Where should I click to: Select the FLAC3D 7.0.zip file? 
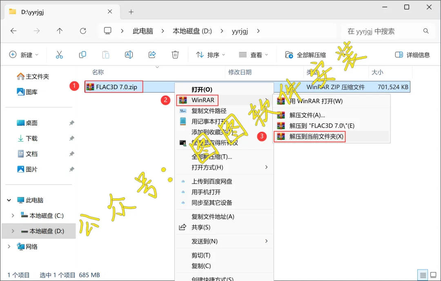114,87
